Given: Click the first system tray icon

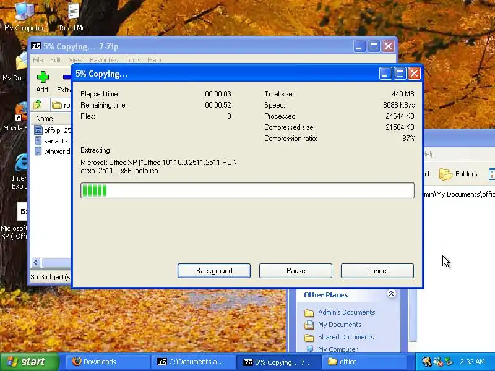Looking at the screenshot, I should point(426,362).
